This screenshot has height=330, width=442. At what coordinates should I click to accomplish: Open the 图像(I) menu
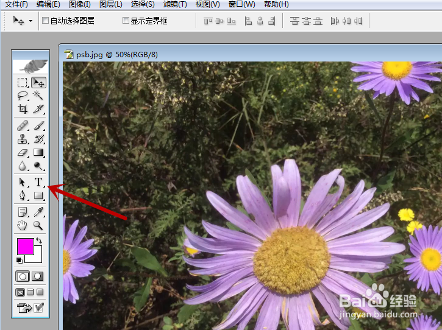point(80,4)
